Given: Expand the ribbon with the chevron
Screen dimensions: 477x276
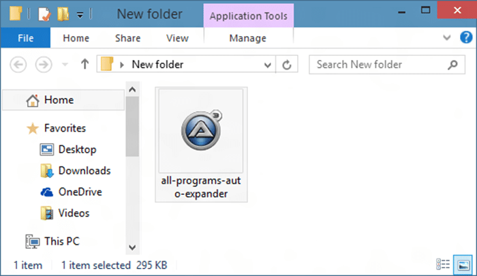Looking at the screenshot, I should [x=446, y=37].
